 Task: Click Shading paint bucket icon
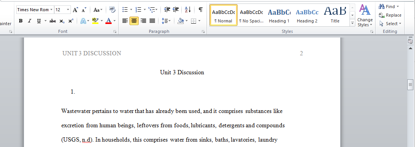181,21
